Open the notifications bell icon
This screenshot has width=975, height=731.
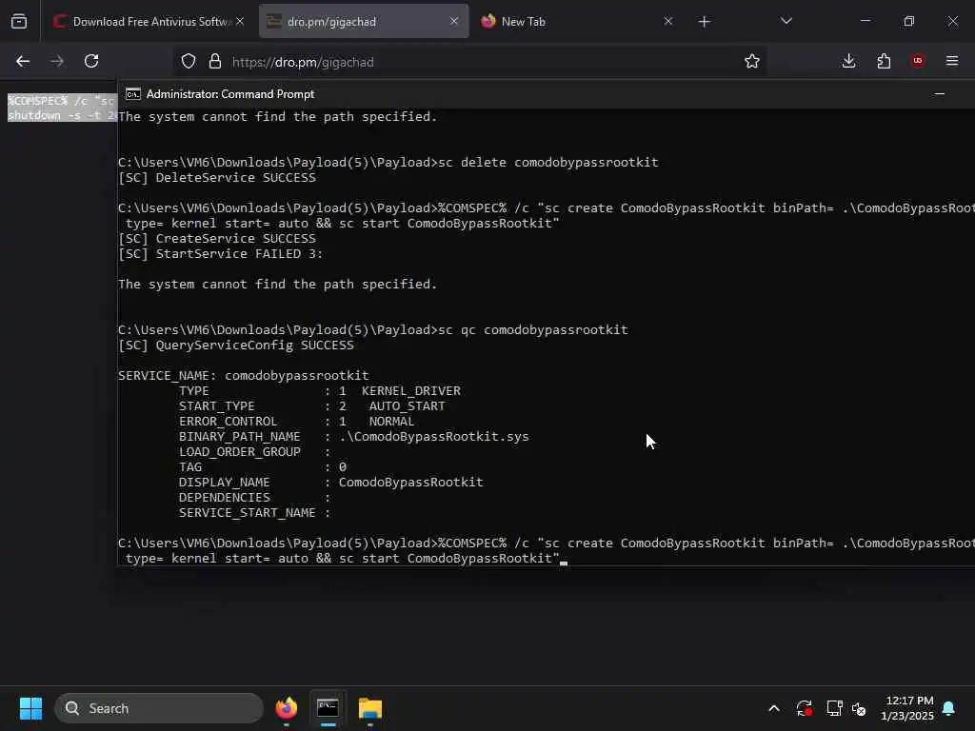point(949,708)
